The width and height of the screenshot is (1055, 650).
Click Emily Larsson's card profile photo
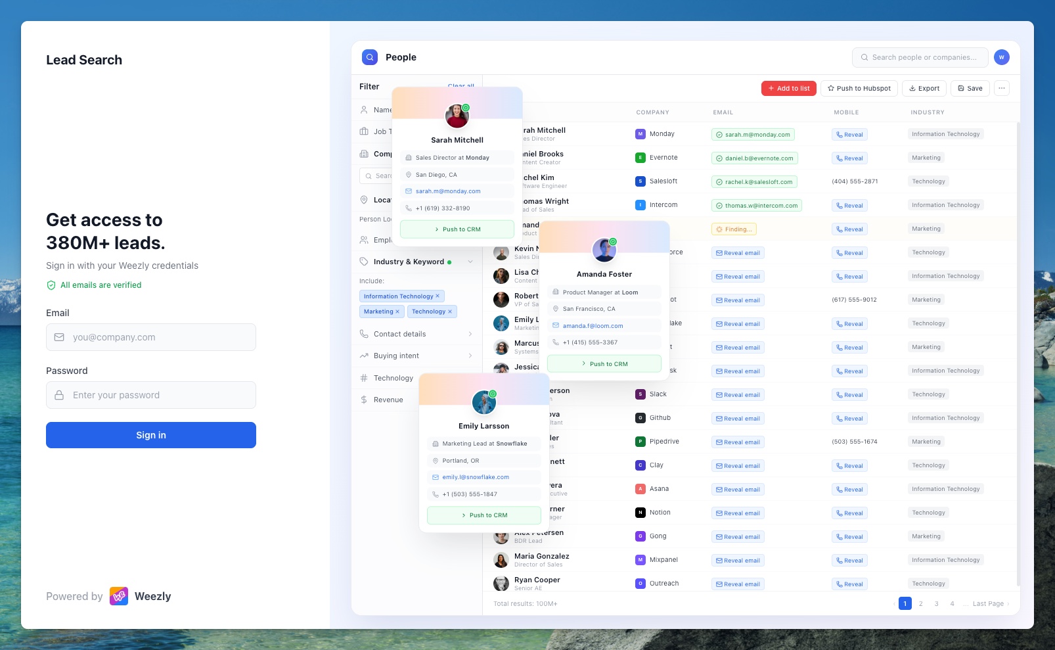[484, 402]
